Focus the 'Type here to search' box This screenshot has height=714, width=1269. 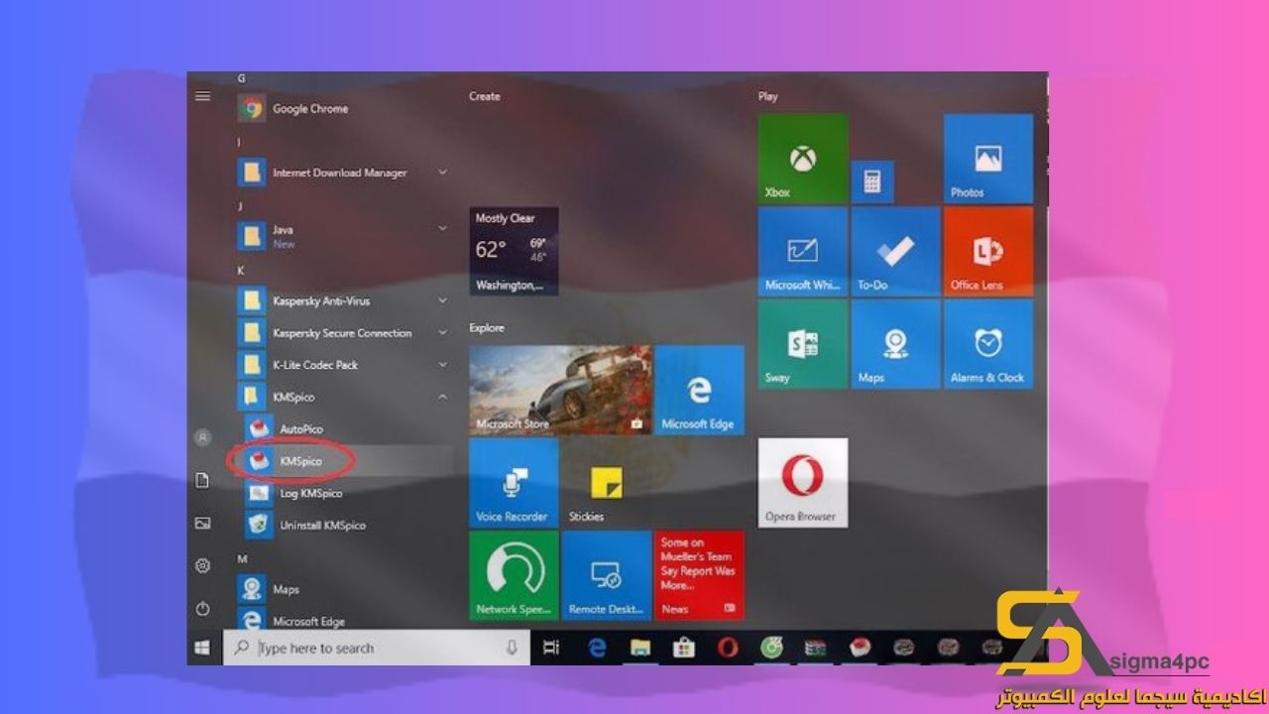[376, 648]
